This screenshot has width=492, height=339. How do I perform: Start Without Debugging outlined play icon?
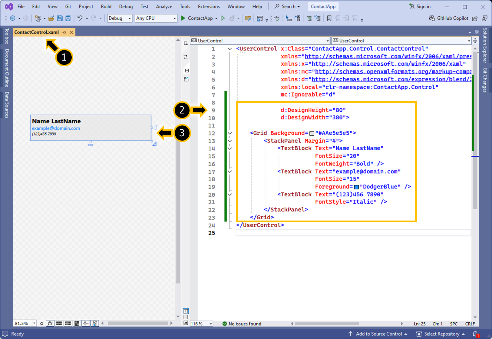pos(223,18)
